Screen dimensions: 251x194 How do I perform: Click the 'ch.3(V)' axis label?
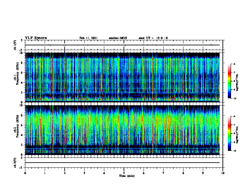(x=15, y=163)
